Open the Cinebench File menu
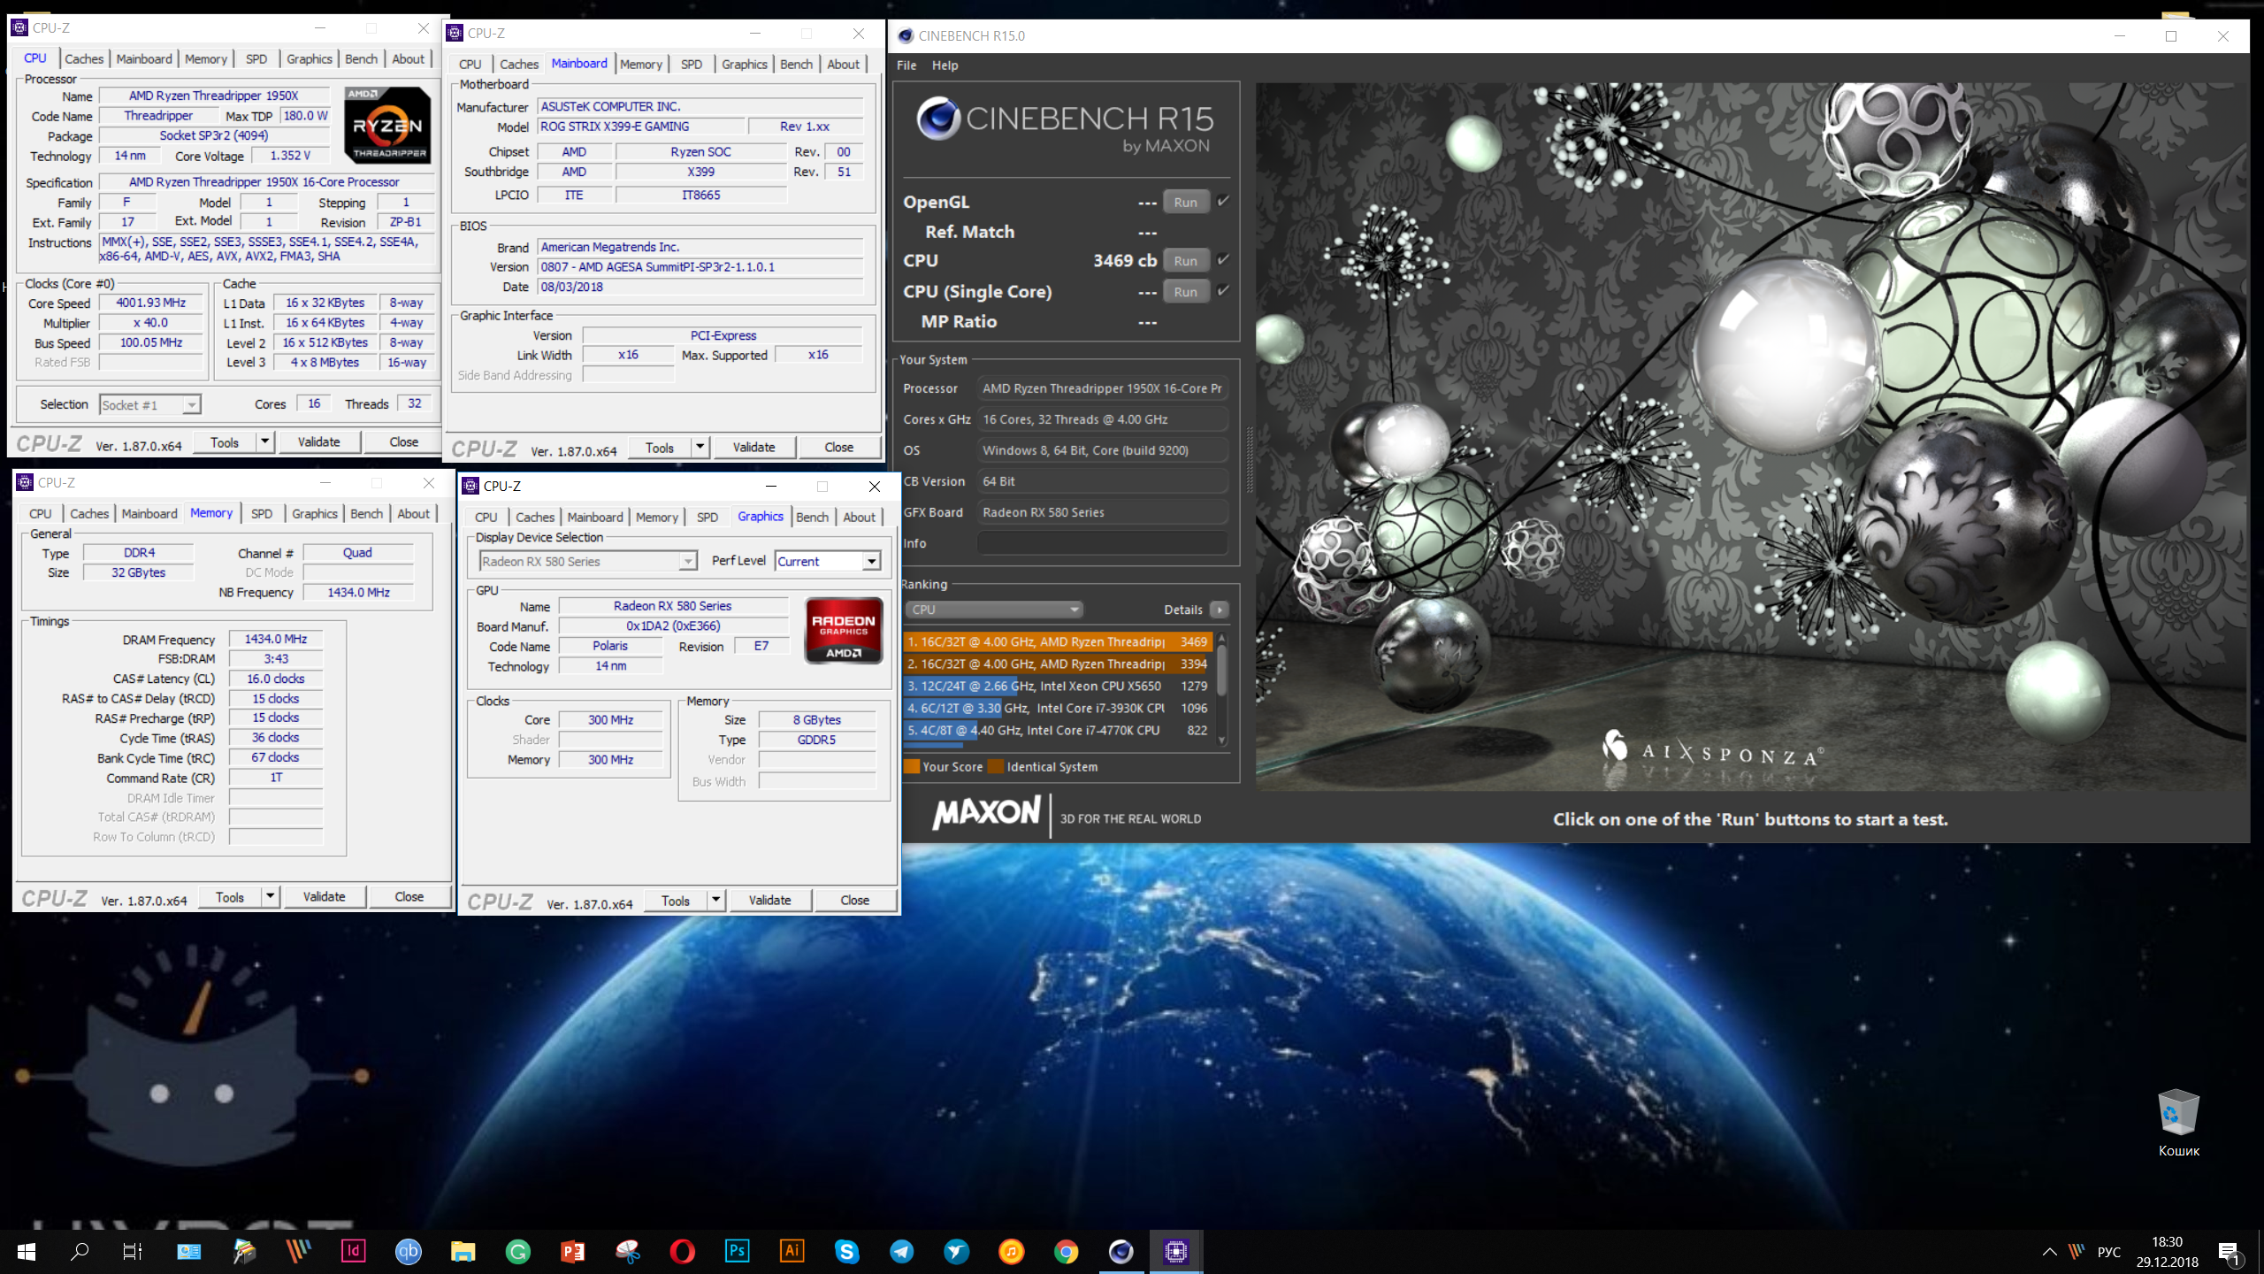 click(x=906, y=65)
